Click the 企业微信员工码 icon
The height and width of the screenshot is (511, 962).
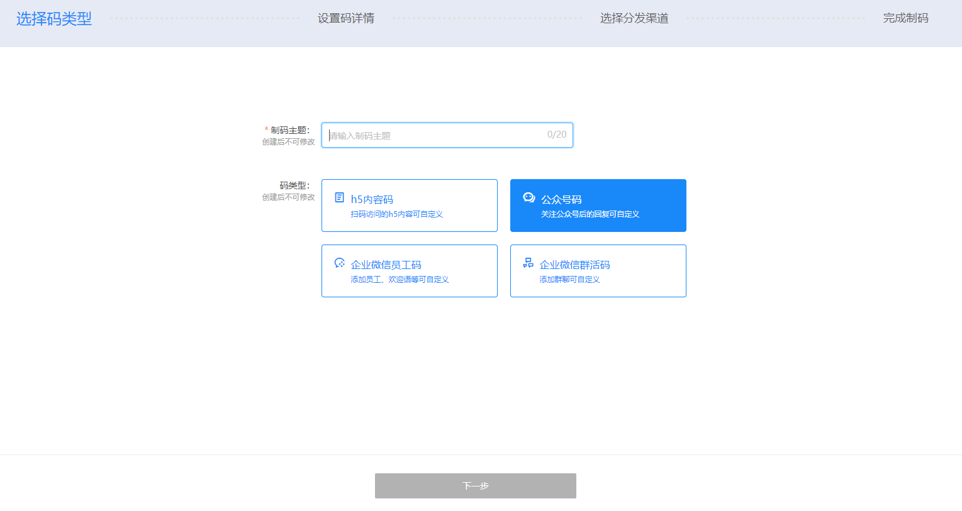tap(340, 263)
